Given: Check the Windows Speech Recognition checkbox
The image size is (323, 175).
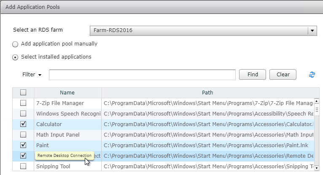Looking at the screenshot, I should 23,113.
